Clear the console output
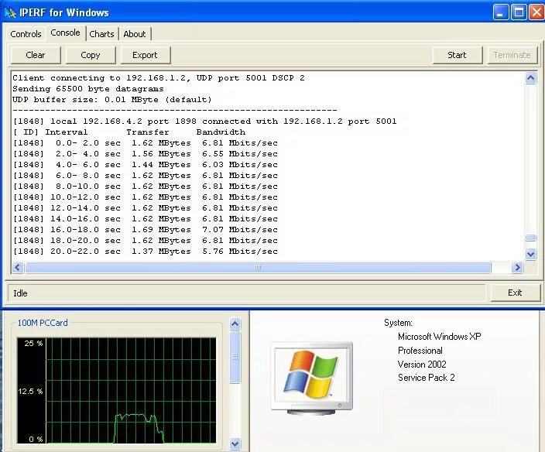Viewport: 545px width, 452px height. click(36, 55)
